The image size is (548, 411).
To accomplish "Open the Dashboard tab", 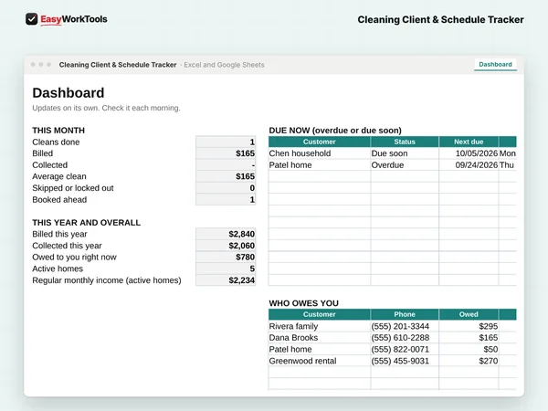I will tap(495, 65).
